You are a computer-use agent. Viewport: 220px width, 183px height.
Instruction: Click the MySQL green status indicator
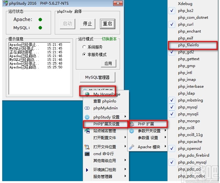point(40,28)
